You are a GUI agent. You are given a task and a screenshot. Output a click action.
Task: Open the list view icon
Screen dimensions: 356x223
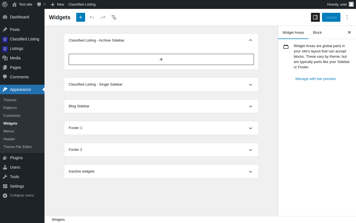[114, 17]
